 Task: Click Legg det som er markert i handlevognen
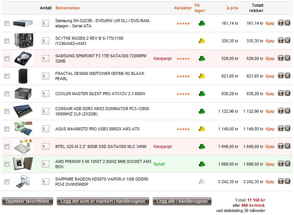tap(103, 201)
